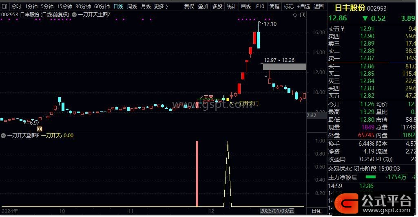Open F10 company information
The width and height of the screenshot is (418, 217).
[x=260, y=7]
